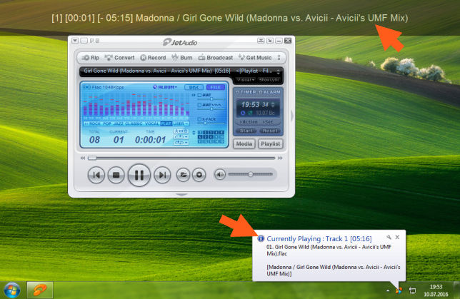Click the fast-forward double-arrow icon
460x299 pixels.
click(280, 158)
